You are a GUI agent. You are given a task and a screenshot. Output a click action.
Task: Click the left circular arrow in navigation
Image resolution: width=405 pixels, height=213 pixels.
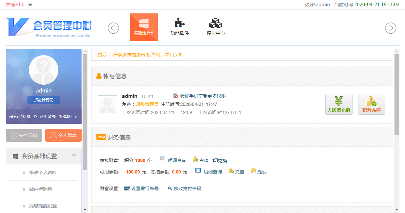pyautogui.click(x=113, y=28)
